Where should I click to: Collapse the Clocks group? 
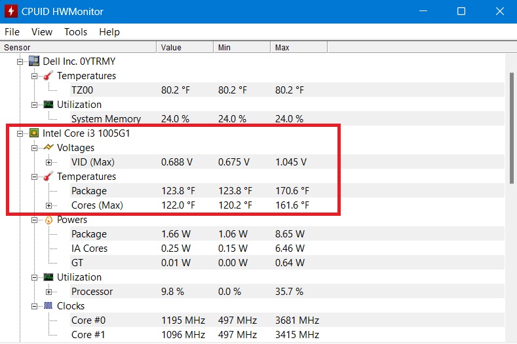pos(34,307)
